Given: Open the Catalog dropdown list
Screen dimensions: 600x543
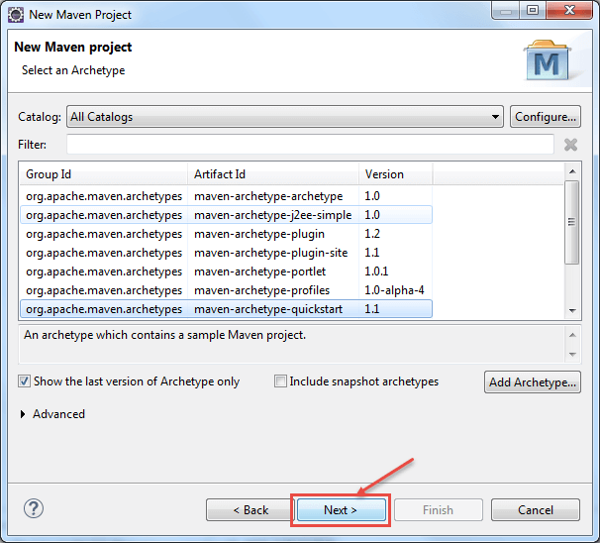Looking at the screenshot, I should tap(285, 117).
